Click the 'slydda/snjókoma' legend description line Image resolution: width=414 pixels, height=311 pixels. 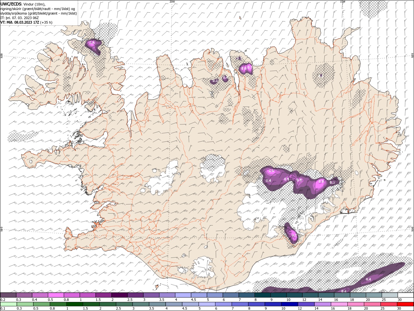pyautogui.click(x=38, y=13)
